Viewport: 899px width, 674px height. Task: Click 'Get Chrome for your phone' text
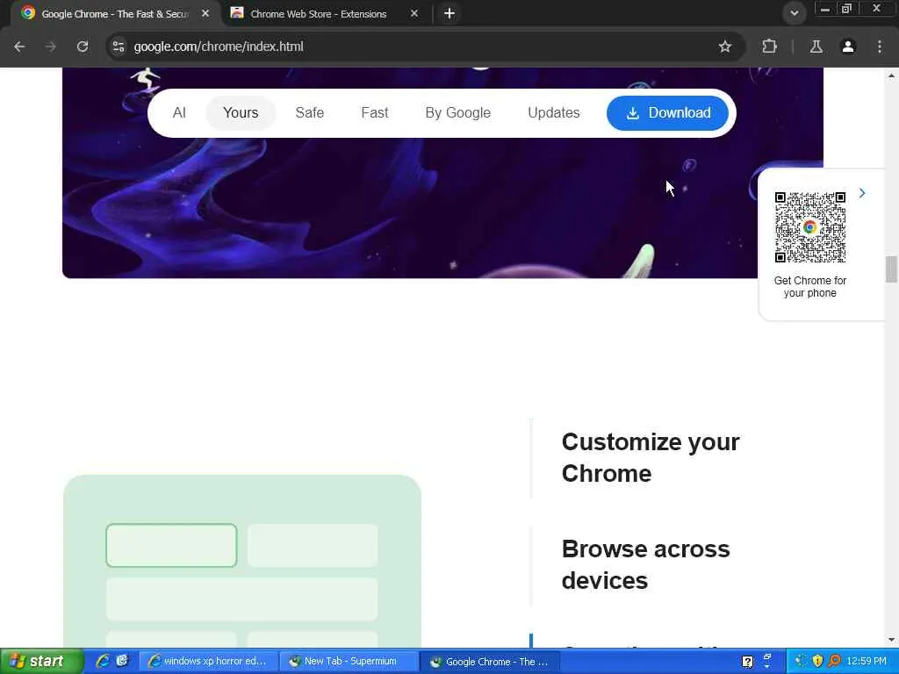pos(810,287)
